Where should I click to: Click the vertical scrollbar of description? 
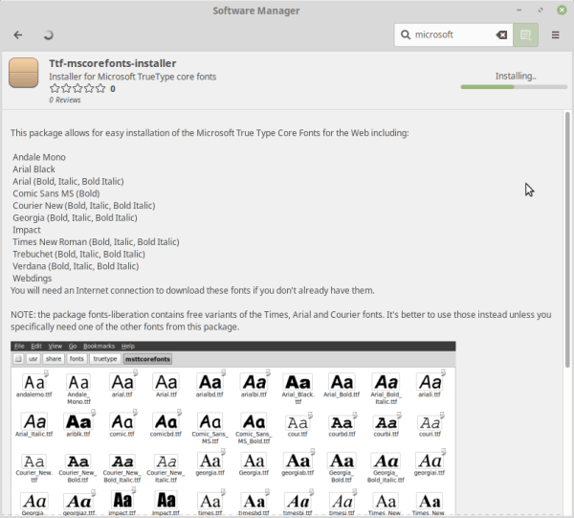tap(567, 239)
